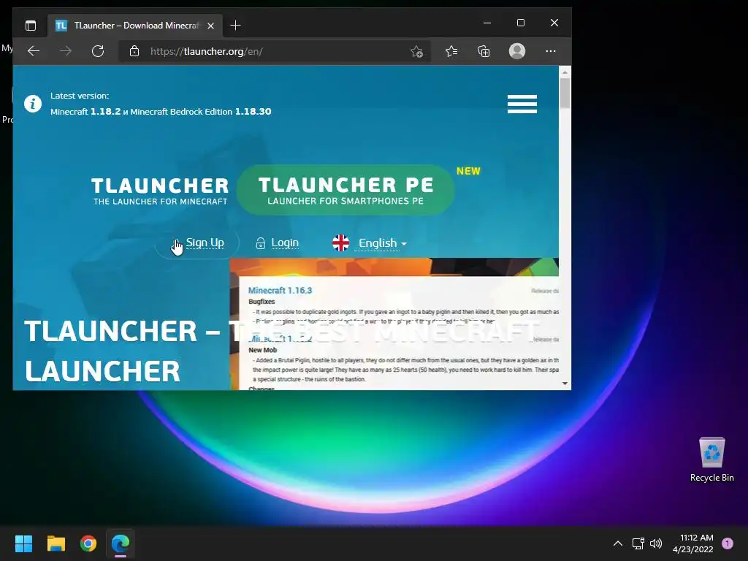Screen dimensions: 748x561
Task: Open the Collections icon
Action: click(484, 51)
